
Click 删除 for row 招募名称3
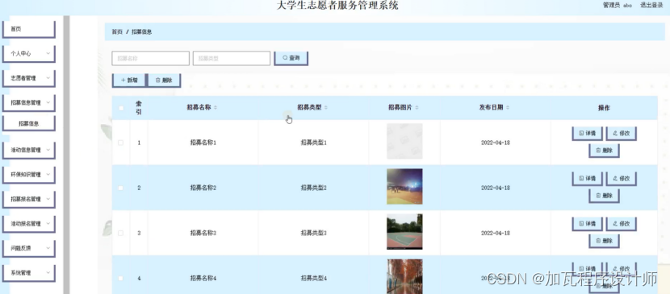[604, 241]
